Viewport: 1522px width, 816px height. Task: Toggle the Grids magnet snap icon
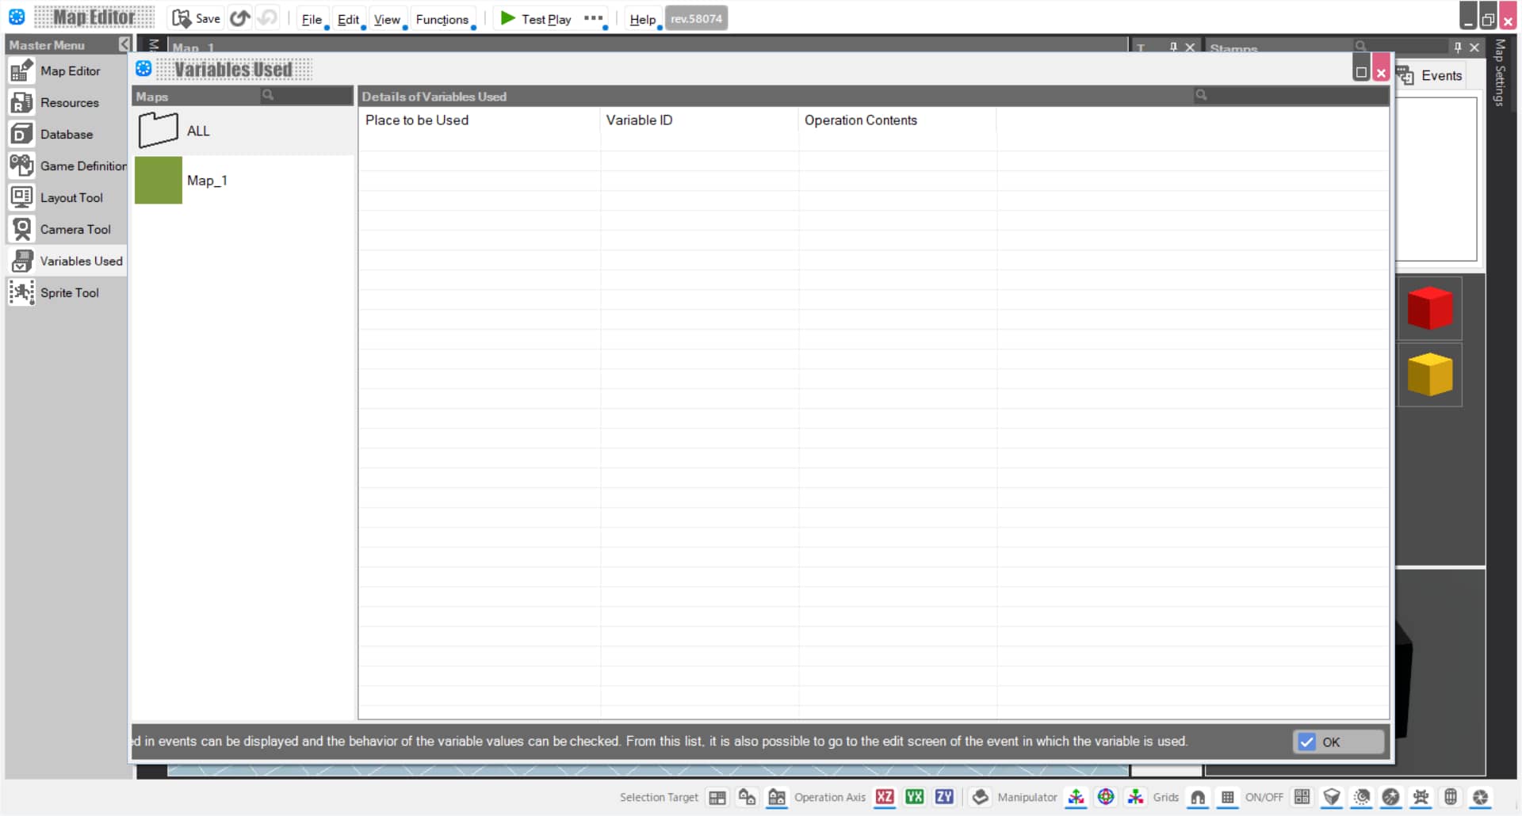pyautogui.click(x=1198, y=798)
